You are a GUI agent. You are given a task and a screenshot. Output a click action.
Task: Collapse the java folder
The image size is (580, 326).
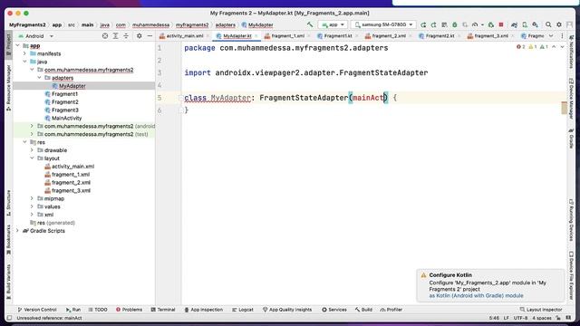24,62
